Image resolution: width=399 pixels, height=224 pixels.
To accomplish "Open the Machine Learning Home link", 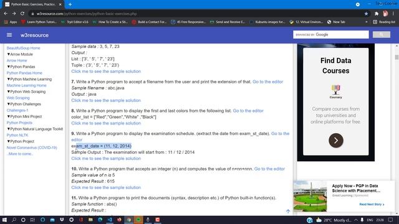I will click(26, 85).
